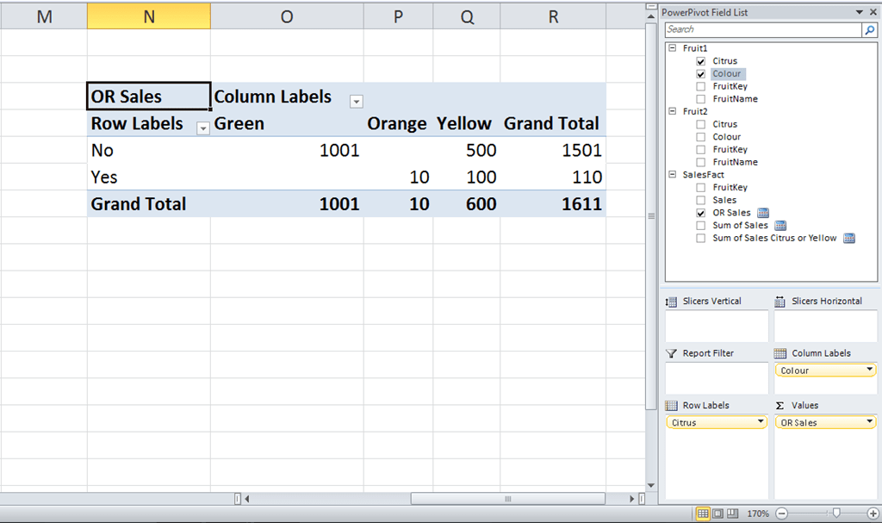Image resolution: width=882 pixels, height=523 pixels.
Task: Select the grand total cell showing 1611
Action: (x=554, y=204)
